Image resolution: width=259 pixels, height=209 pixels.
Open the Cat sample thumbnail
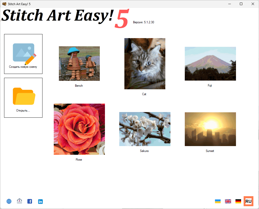(145, 64)
